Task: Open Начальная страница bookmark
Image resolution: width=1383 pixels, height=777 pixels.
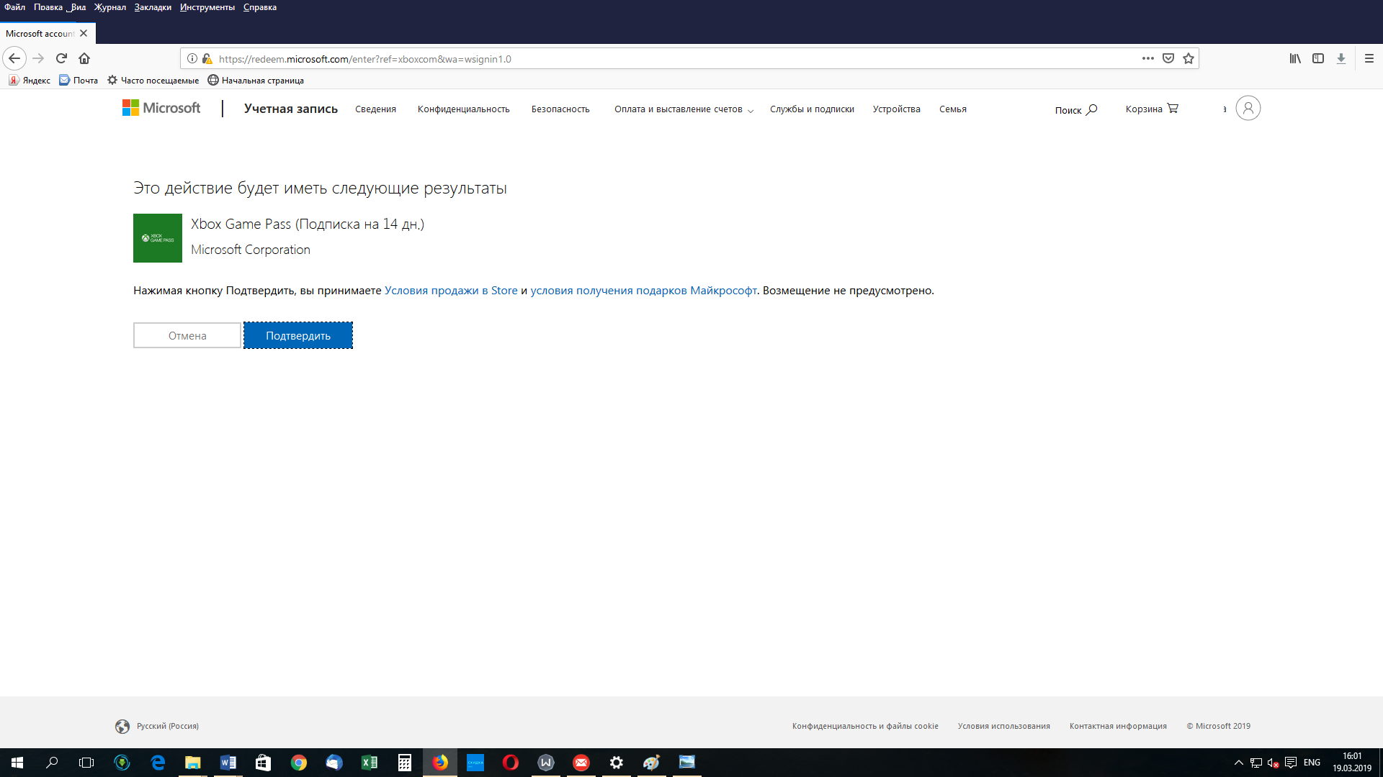Action: 256,81
